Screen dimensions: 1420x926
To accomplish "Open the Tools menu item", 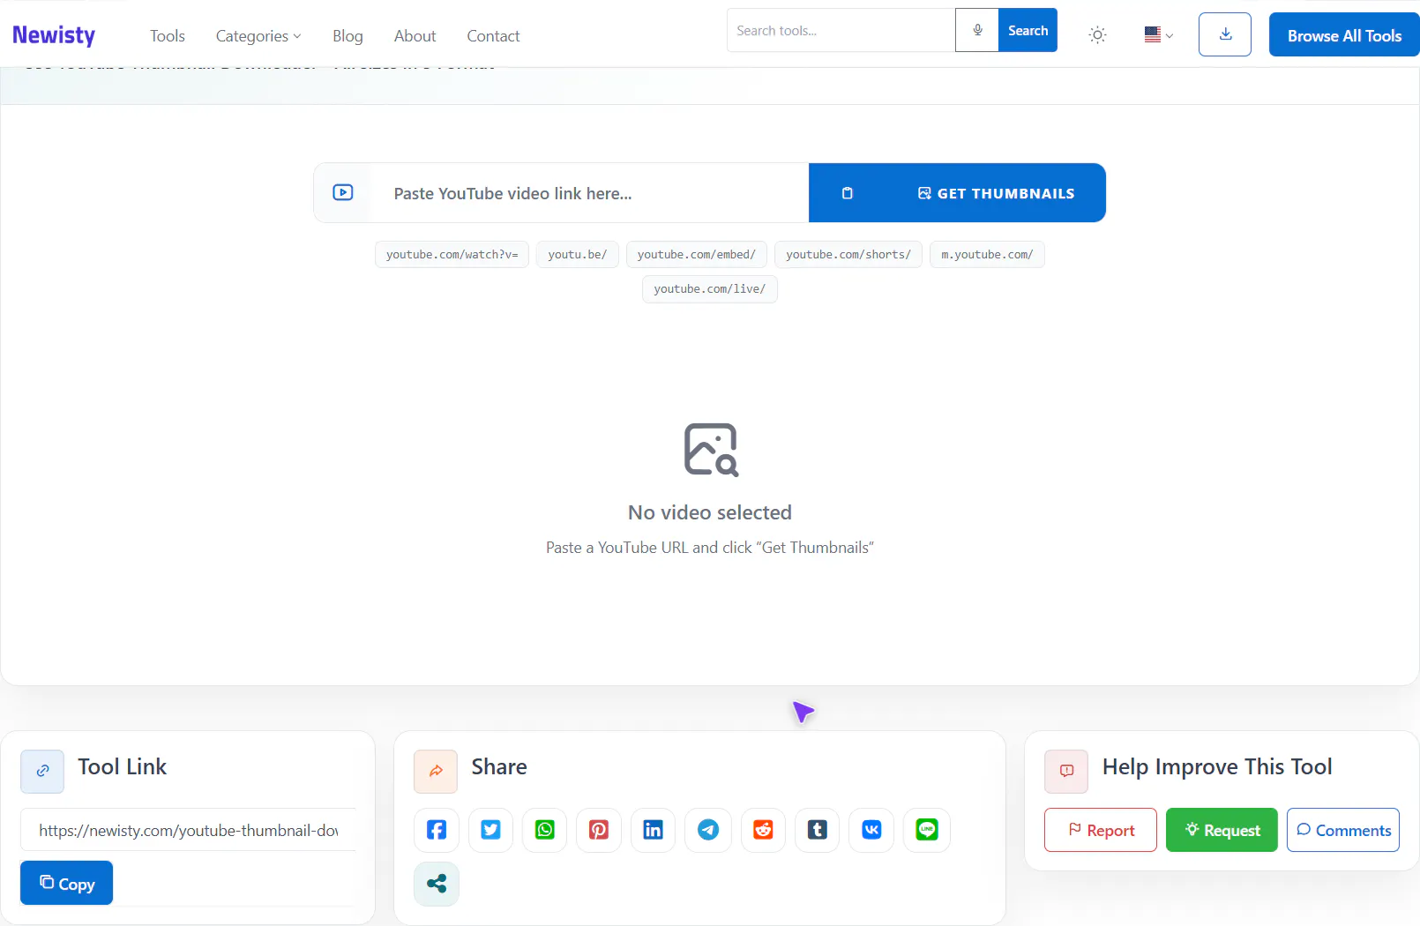I will (x=168, y=36).
